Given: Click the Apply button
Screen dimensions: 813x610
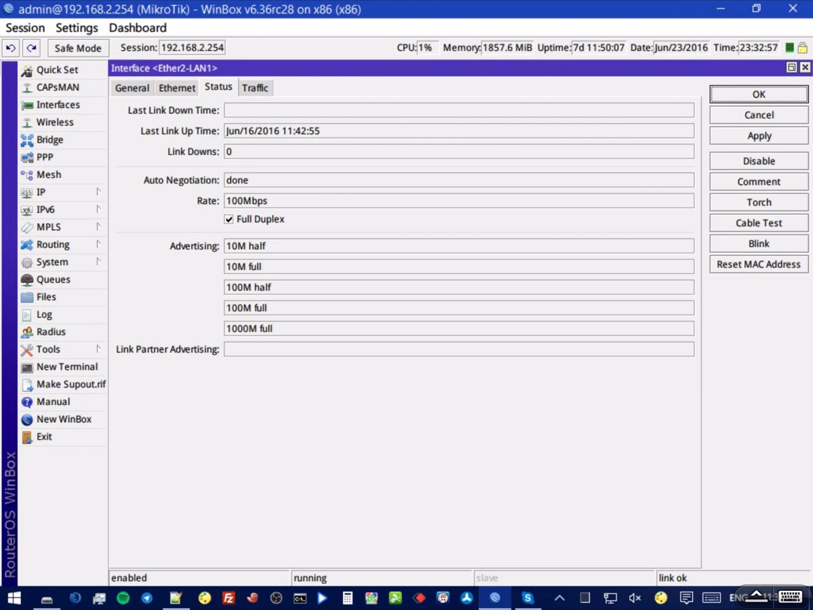Looking at the screenshot, I should click(x=759, y=136).
